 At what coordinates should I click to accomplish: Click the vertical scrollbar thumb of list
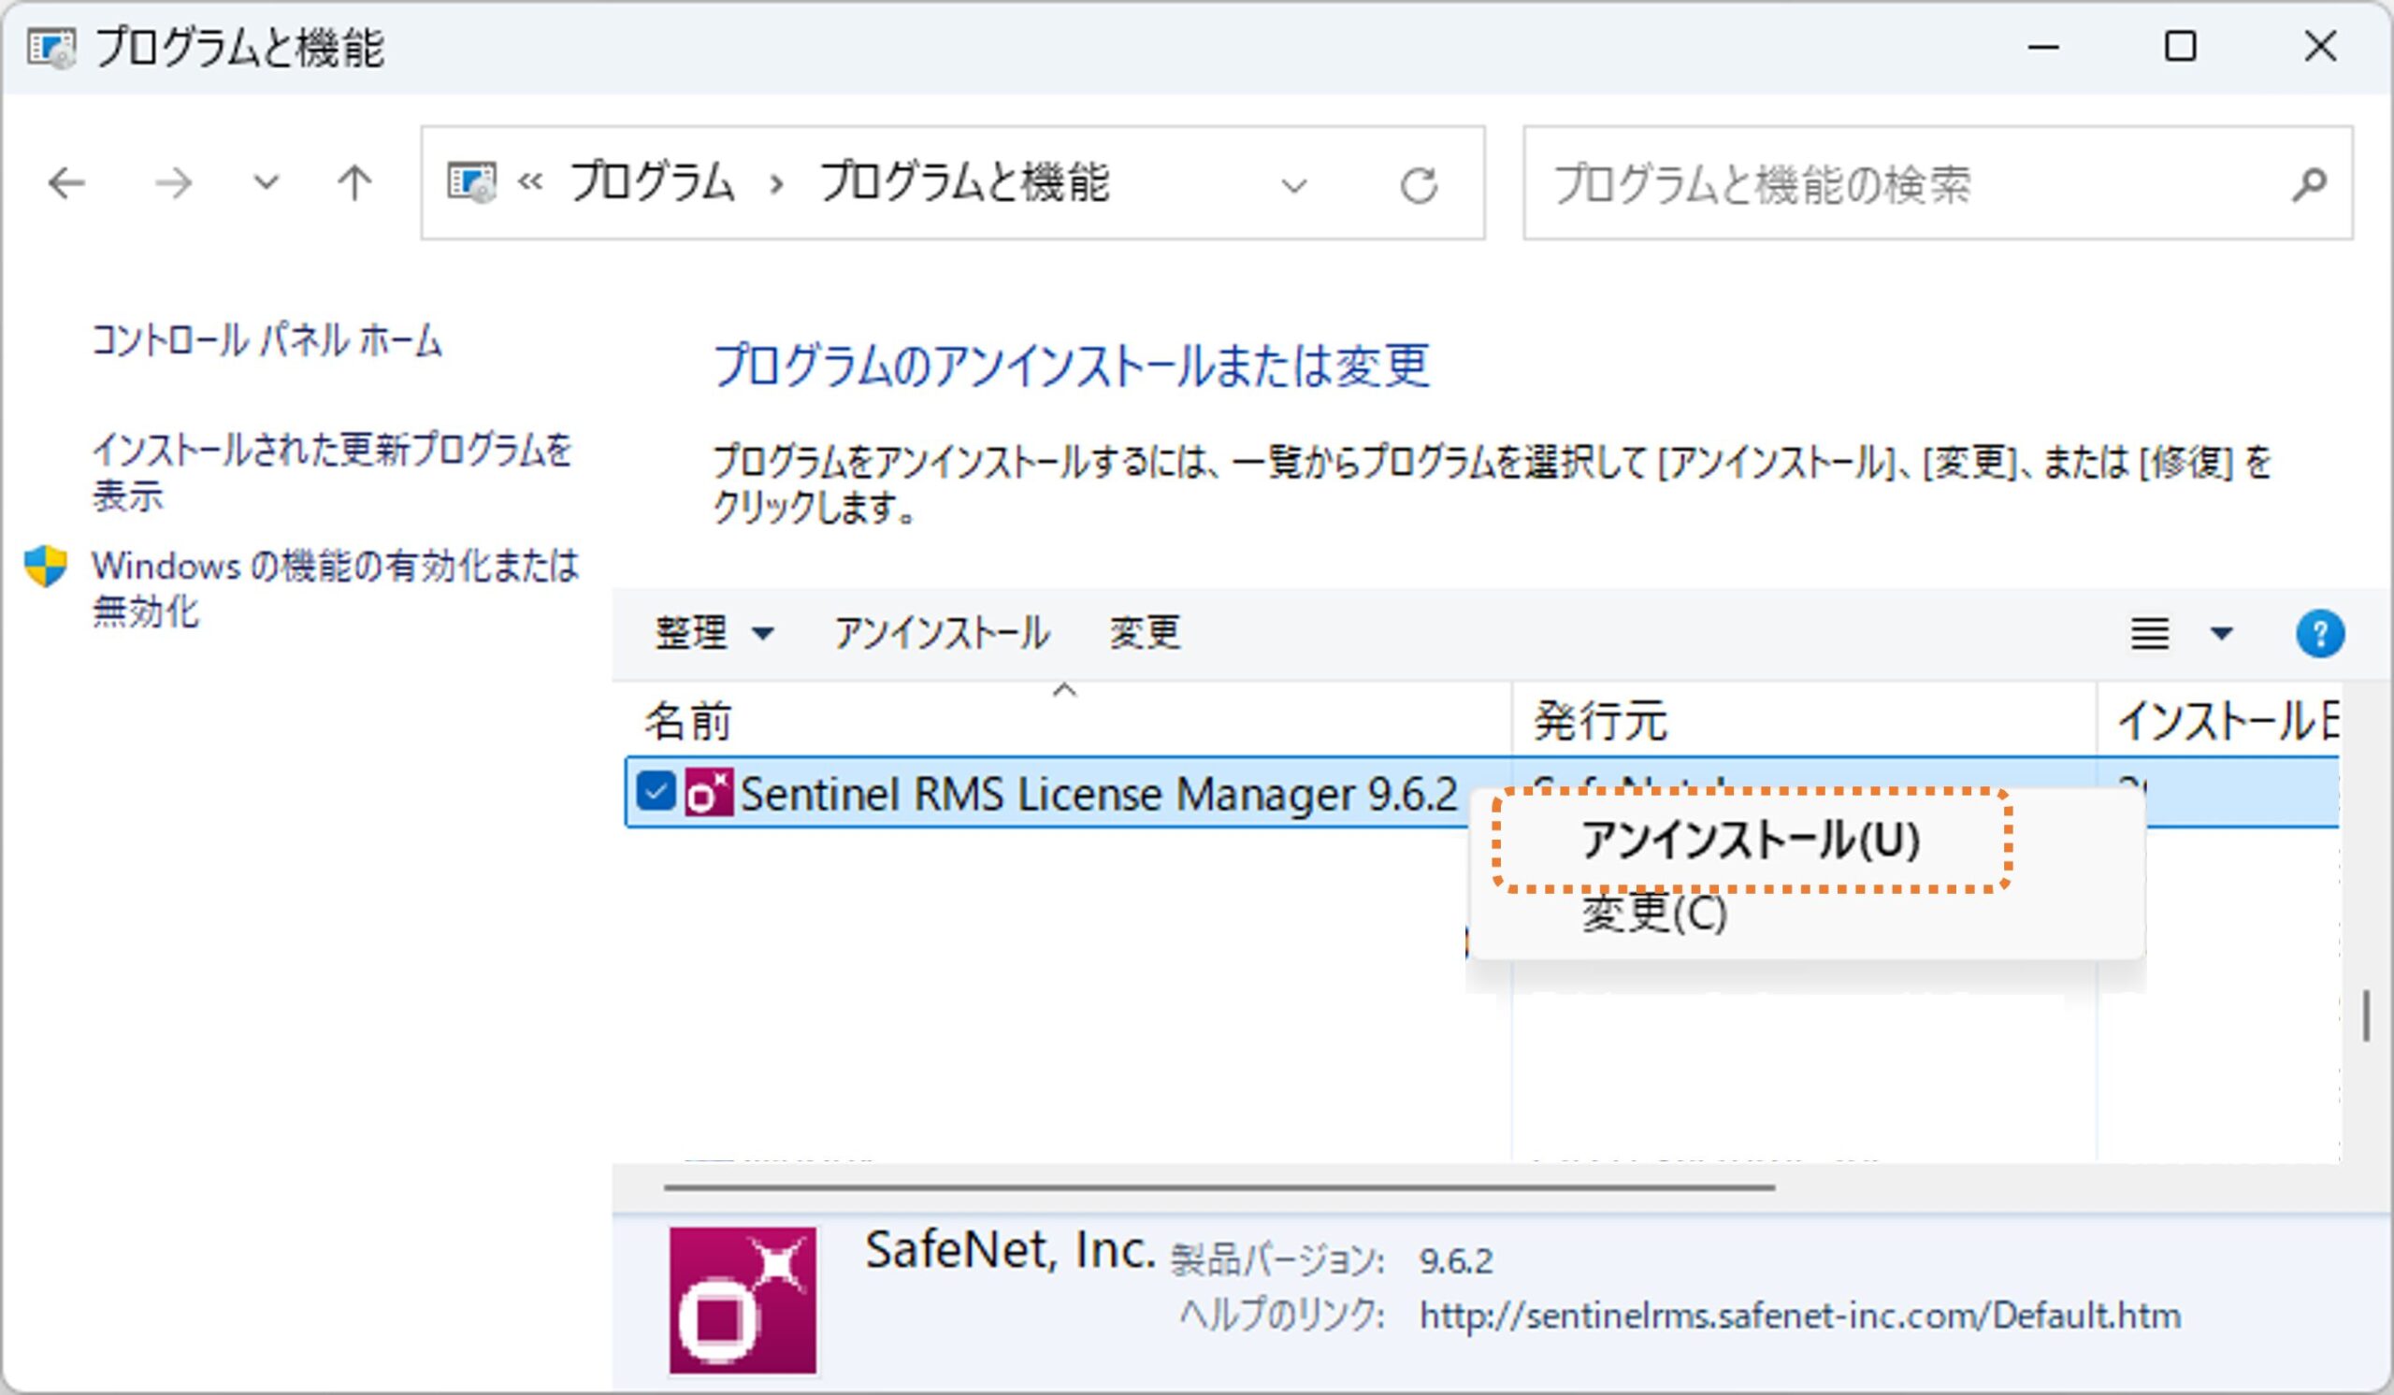click(x=2366, y=1015)
